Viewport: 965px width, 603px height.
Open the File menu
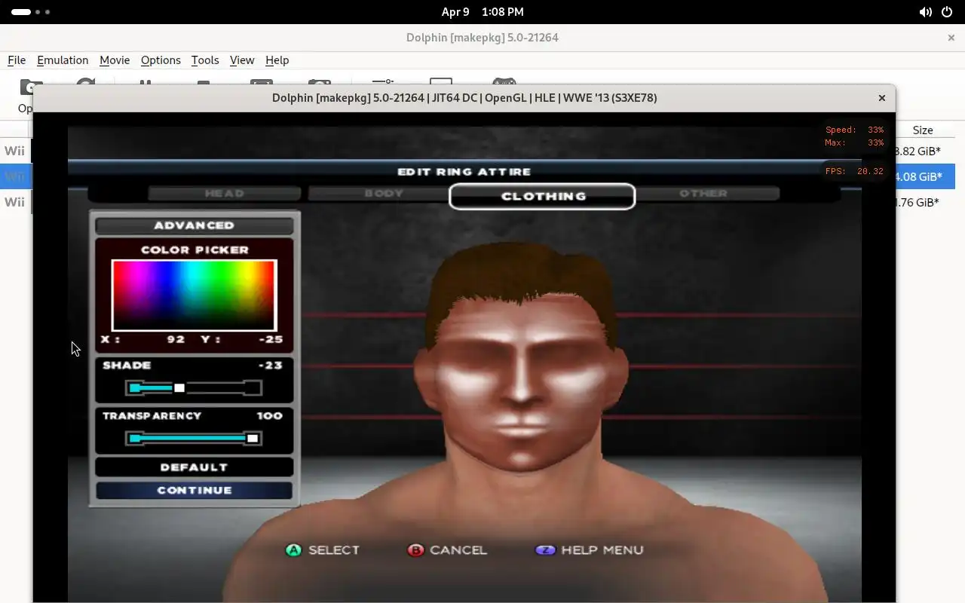click(x=17, y=60)
